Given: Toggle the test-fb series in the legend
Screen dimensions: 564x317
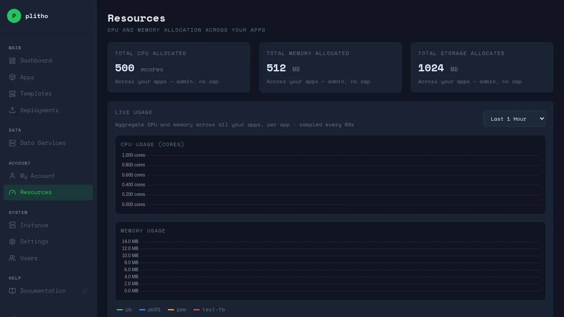Looking at the screenshot, I should pyautogui.click(x=209, y=310).
